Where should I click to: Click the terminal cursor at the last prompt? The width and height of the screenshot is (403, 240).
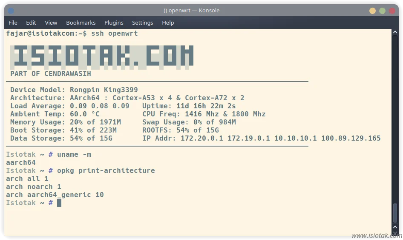(59, 203)
